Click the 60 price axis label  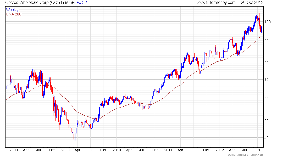[266, 99]
